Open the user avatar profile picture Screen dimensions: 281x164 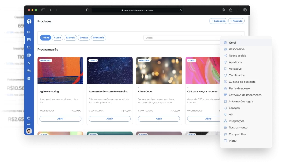(29, 131)
